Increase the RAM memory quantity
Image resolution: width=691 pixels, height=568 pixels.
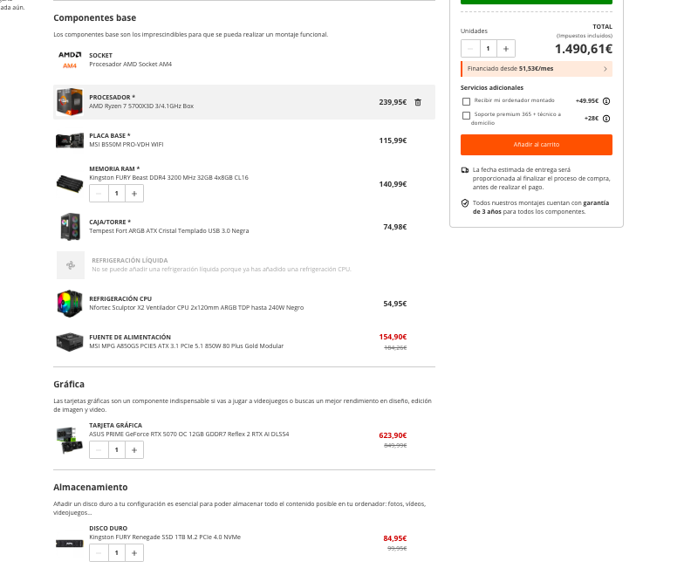tap(134, 194)
